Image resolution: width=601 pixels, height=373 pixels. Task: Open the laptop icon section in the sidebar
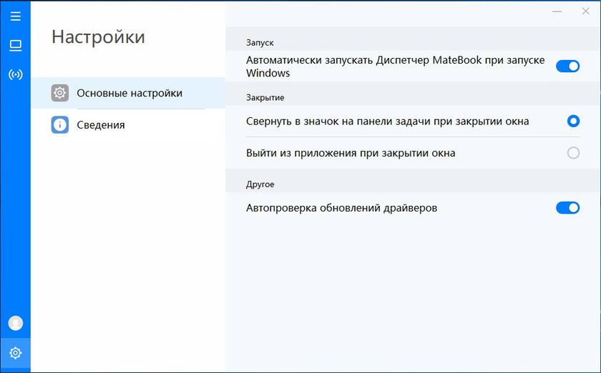pyautogui.click(x=15, y=46)
